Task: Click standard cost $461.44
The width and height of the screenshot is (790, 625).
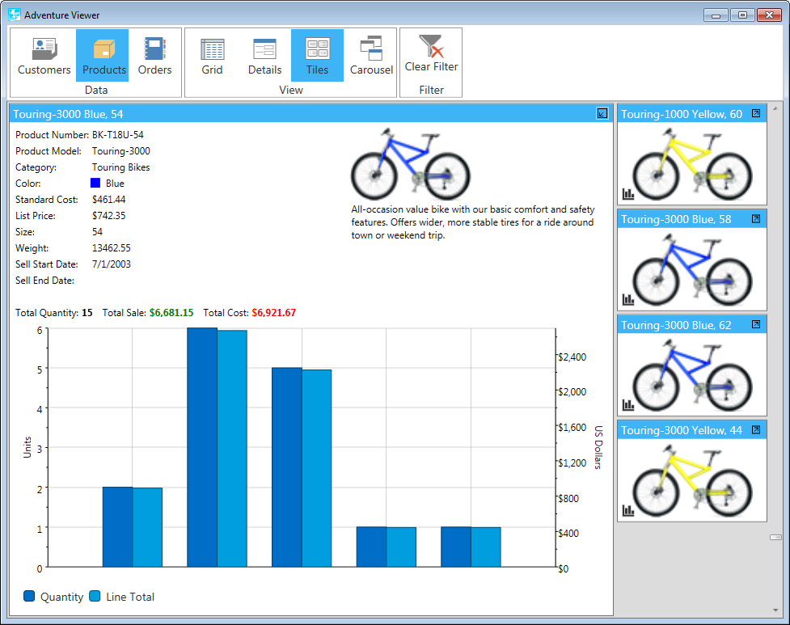Action: 109,200
